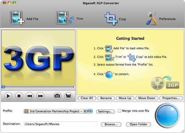Click the film reel 3GP logo
The width and height of the screenshot is (185, 133).
click(x=165, y=83)
